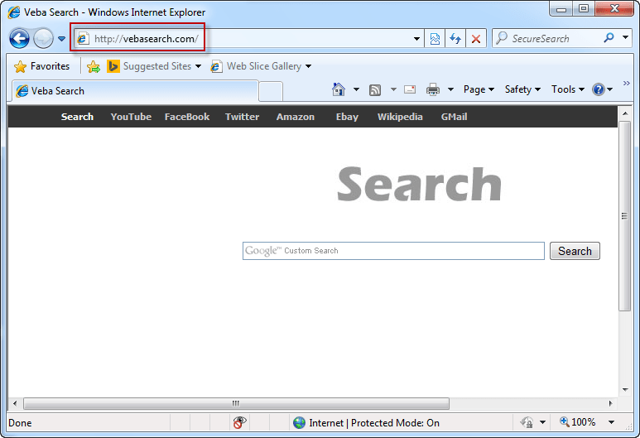This screenshot has width=640, height=438.
Task: Click the Done status text
Action: pyautogui.click(x=20, y=423)
